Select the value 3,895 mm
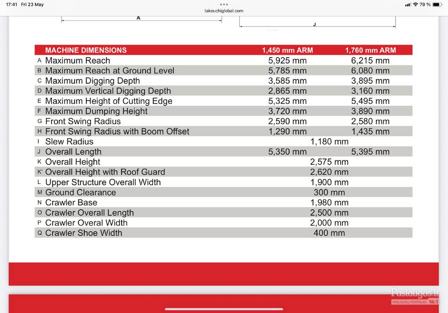448x313 pixels. pos(370,81)
